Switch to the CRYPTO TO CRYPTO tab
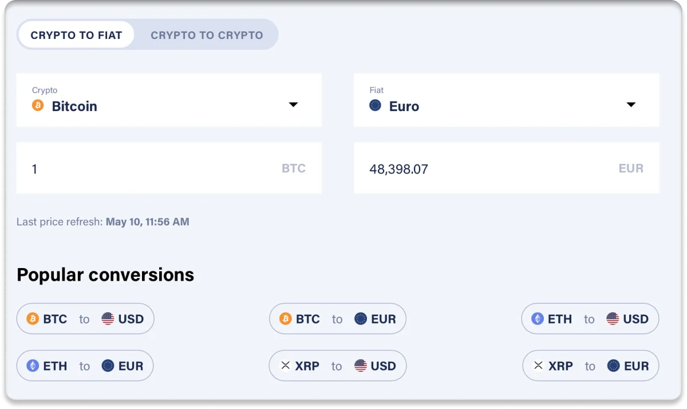Screen dimensions: 687x409 pyautogui.click(x=207, y=35)
